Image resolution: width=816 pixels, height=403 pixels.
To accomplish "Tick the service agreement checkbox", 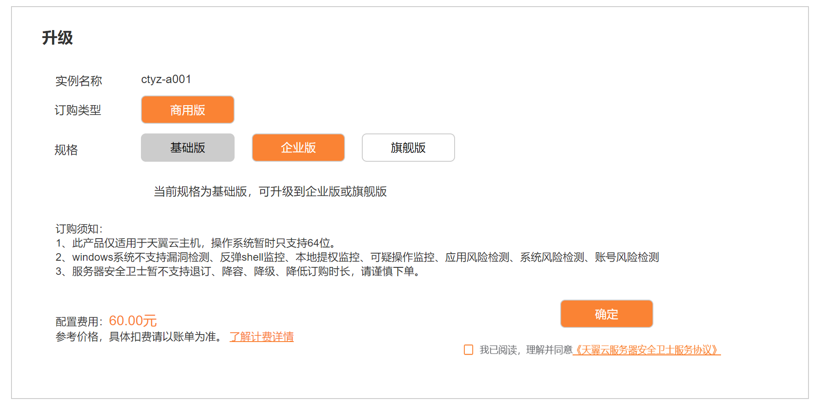I will (x=468, y=350).
